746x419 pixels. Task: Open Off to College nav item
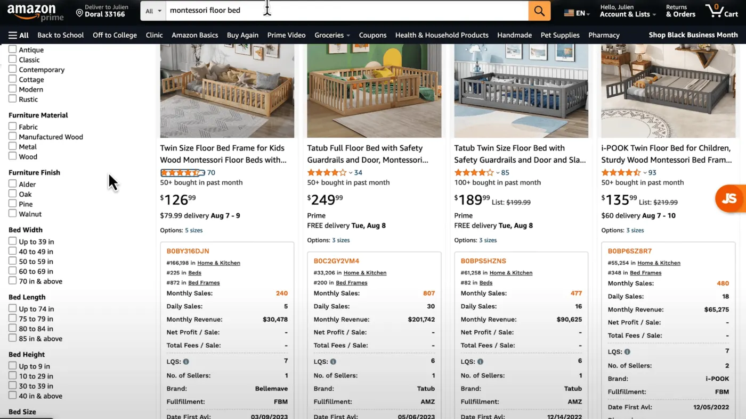point(115,35)
